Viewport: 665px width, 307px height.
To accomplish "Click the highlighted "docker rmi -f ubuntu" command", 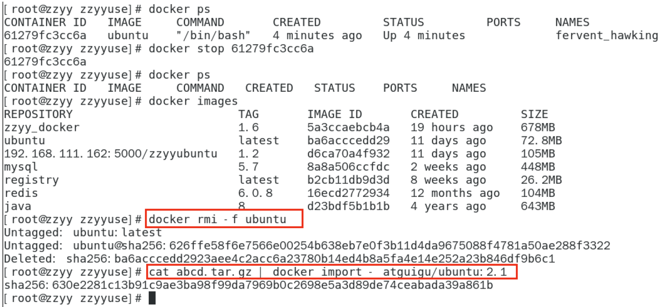I will [218, 219].
